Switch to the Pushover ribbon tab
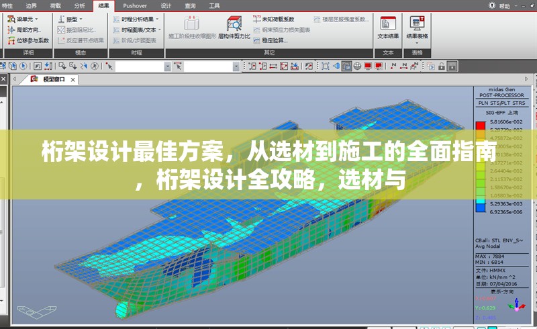The height and width of the screenshot is (329, 537). coord(135,5)
